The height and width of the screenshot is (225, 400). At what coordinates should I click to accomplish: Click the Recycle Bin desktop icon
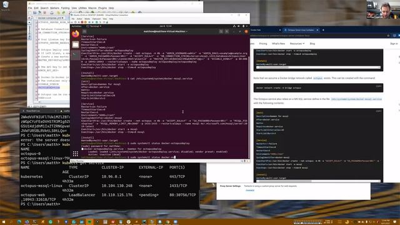(6, 6)
